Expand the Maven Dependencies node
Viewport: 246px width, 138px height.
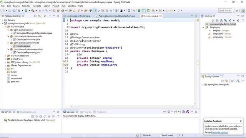tap(5, 66)
